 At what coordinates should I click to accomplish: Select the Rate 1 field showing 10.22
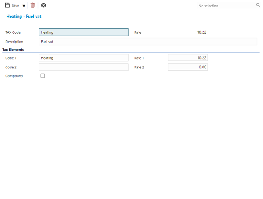pyautogui.click(x=188, y=58)
